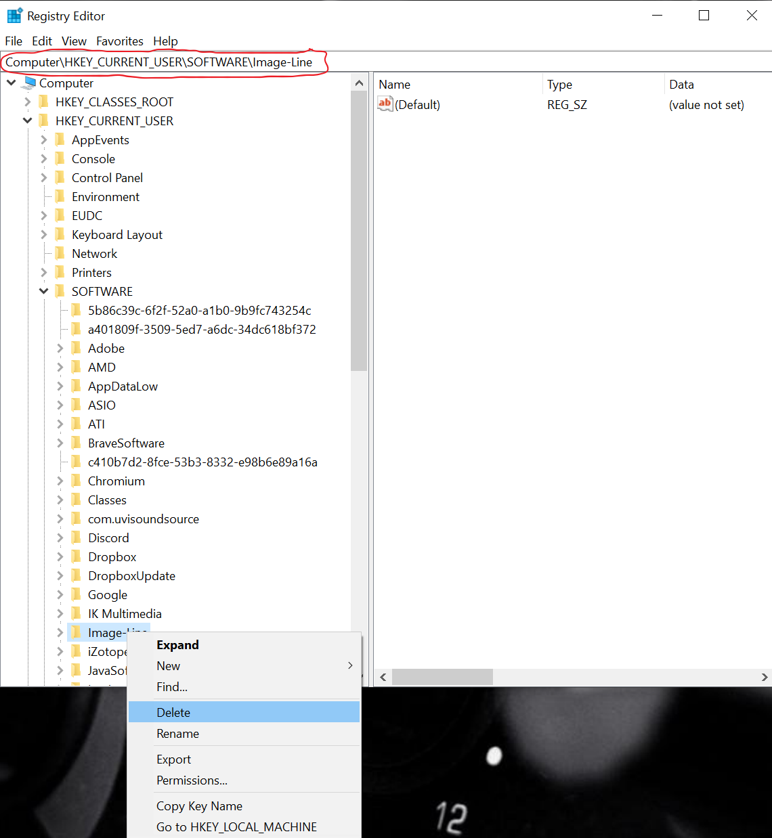Click the Dropbox key folder icon
Screen dimensions: 772x838
coord(77,557)
